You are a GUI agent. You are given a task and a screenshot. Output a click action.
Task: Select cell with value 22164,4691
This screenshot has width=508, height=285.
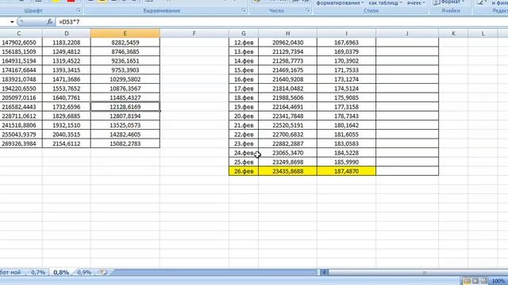(287, 107)
